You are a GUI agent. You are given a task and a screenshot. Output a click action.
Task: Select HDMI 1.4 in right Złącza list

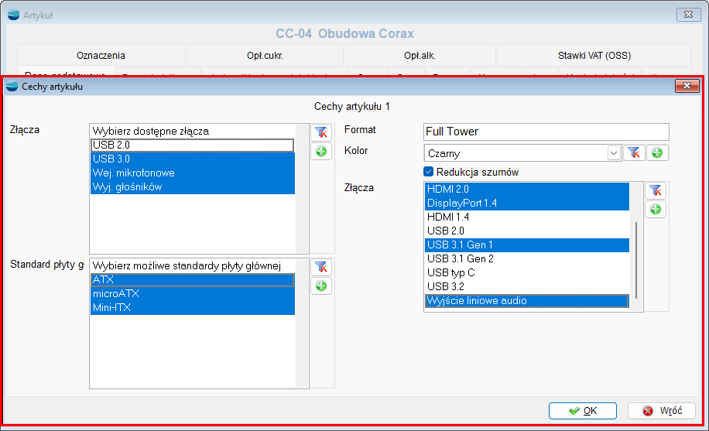pyautogui.click(x=526, y=217)
